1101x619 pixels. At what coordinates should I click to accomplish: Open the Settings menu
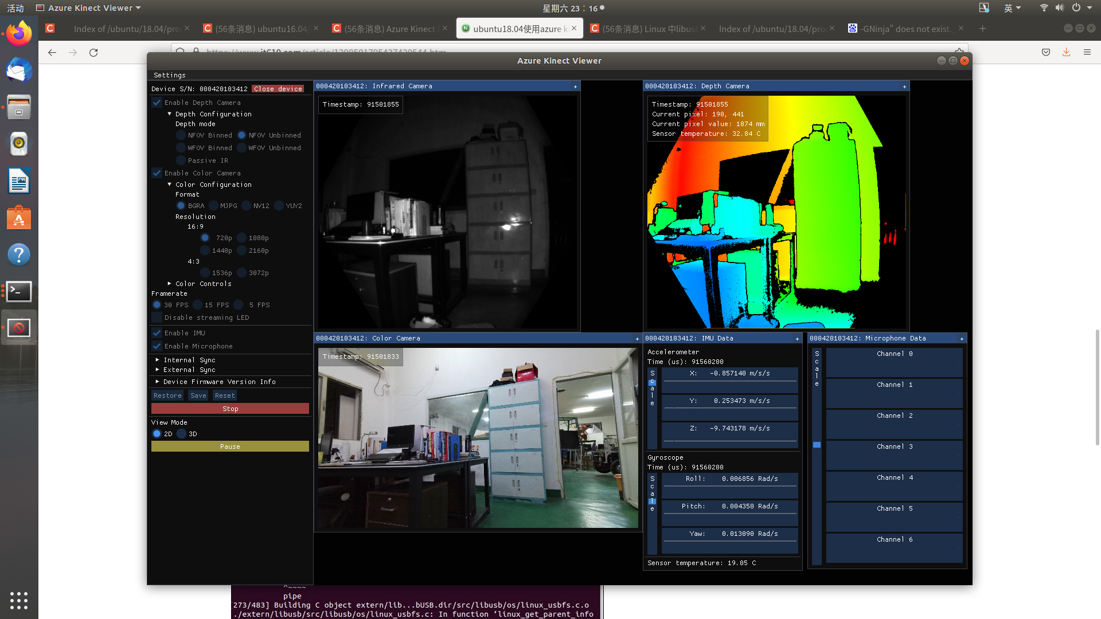pyautogui.click(x=169, y=75)
